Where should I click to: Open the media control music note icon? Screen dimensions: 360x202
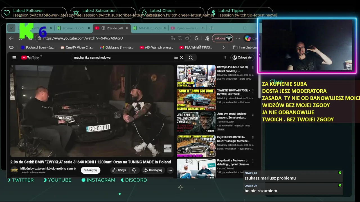click(x=207, y=38)
